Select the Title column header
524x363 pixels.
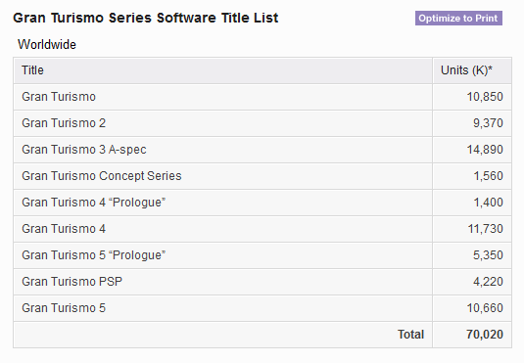(x=223, y=70)
